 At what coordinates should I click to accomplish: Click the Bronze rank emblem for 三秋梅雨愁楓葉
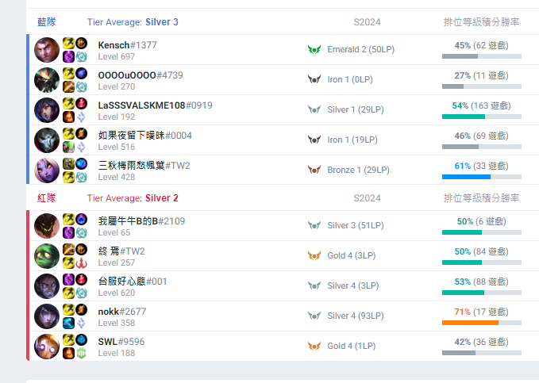(314, 170)
